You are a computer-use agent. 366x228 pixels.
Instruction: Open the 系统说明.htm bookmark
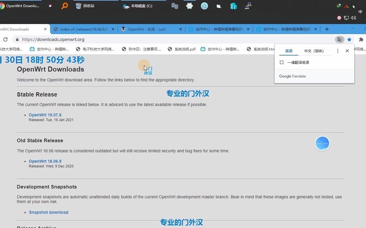[260, 49]
